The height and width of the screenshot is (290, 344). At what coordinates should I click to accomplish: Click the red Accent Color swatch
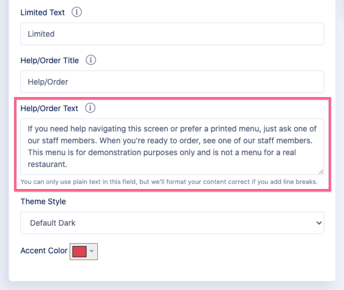[x=79, y=251]
